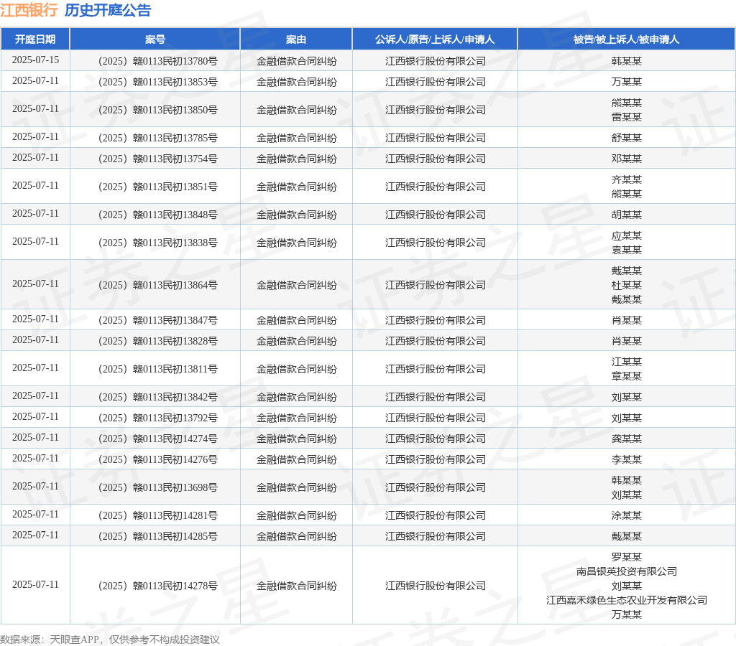
Task: Click defendant 罗某某
Action: point(626,557)
